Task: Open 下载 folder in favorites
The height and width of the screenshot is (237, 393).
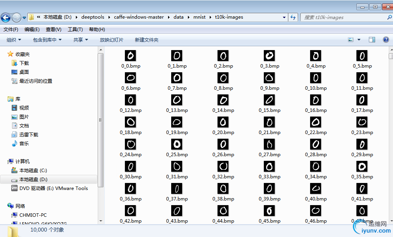Action: pyautogui.click(x=24, y=63)
